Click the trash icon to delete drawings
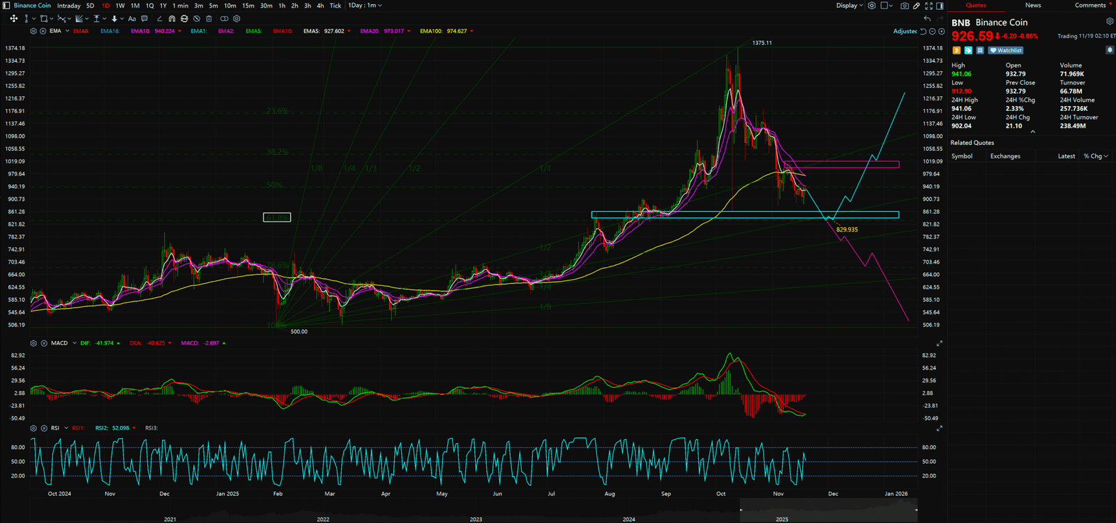This screenshot has height=523, width=1116. tap(209, 19)
